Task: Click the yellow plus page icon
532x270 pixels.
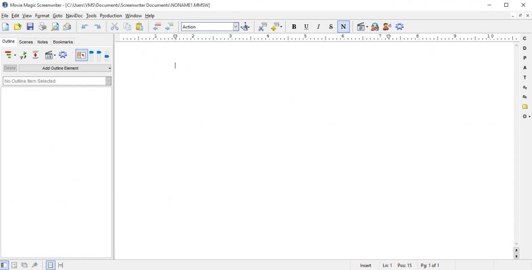Action: (x=275, y=27)
